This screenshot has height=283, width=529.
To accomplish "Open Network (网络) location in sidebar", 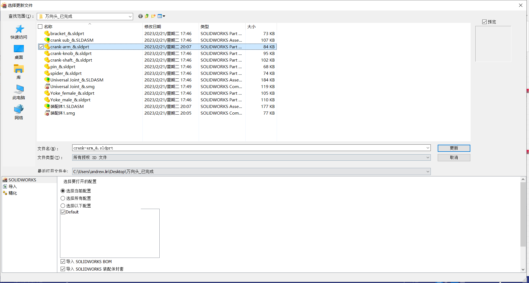I will [19, 112].
